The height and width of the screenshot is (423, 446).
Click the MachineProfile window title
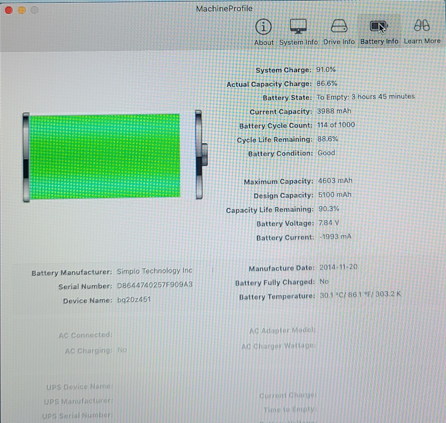coord(224,9)
